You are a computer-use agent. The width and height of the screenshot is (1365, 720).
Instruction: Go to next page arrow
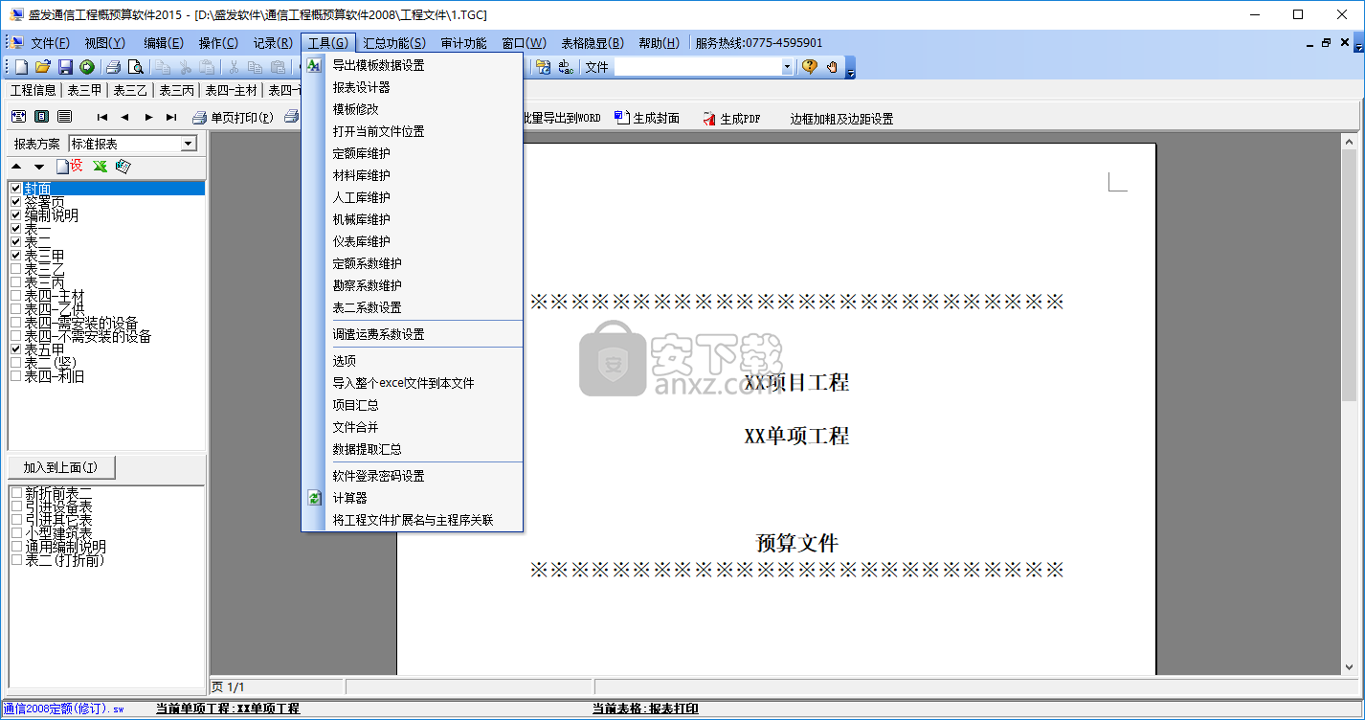(148, 118)
